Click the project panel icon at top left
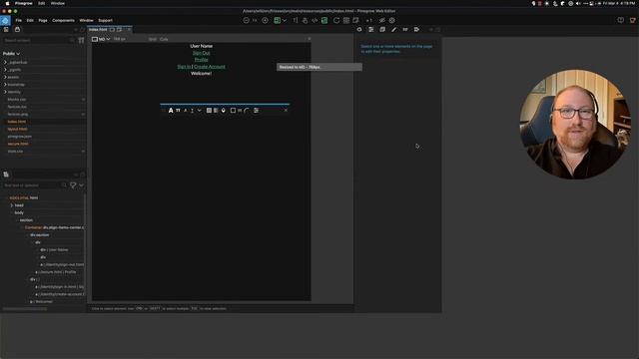This screenshot has width=639, height=359. 6,29
